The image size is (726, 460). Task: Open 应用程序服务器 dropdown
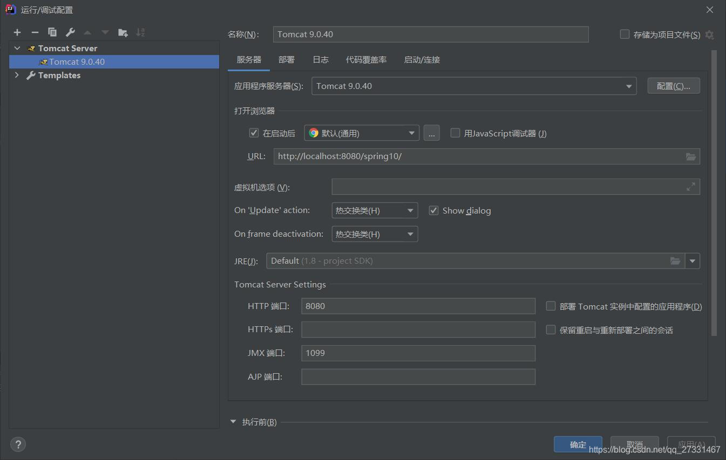[x=474, y=86]
